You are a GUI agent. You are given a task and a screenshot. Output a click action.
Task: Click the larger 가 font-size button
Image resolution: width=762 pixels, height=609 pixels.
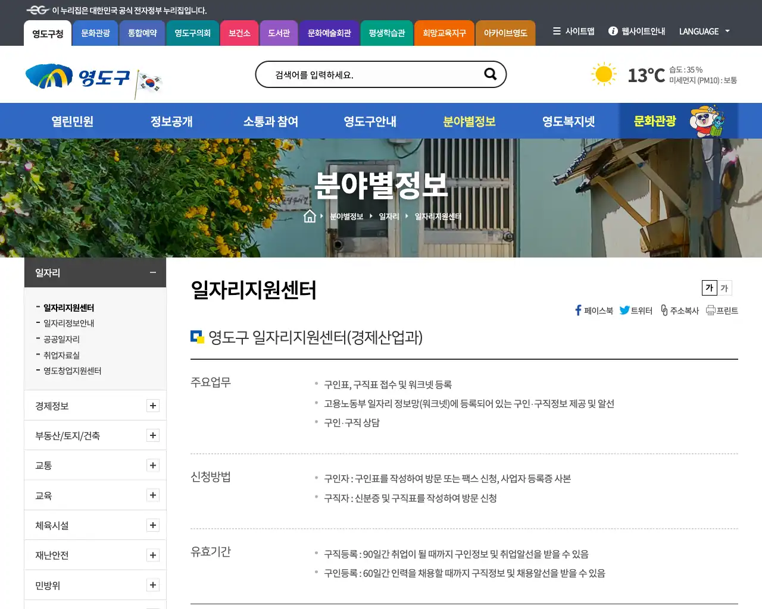click(708, 288)
